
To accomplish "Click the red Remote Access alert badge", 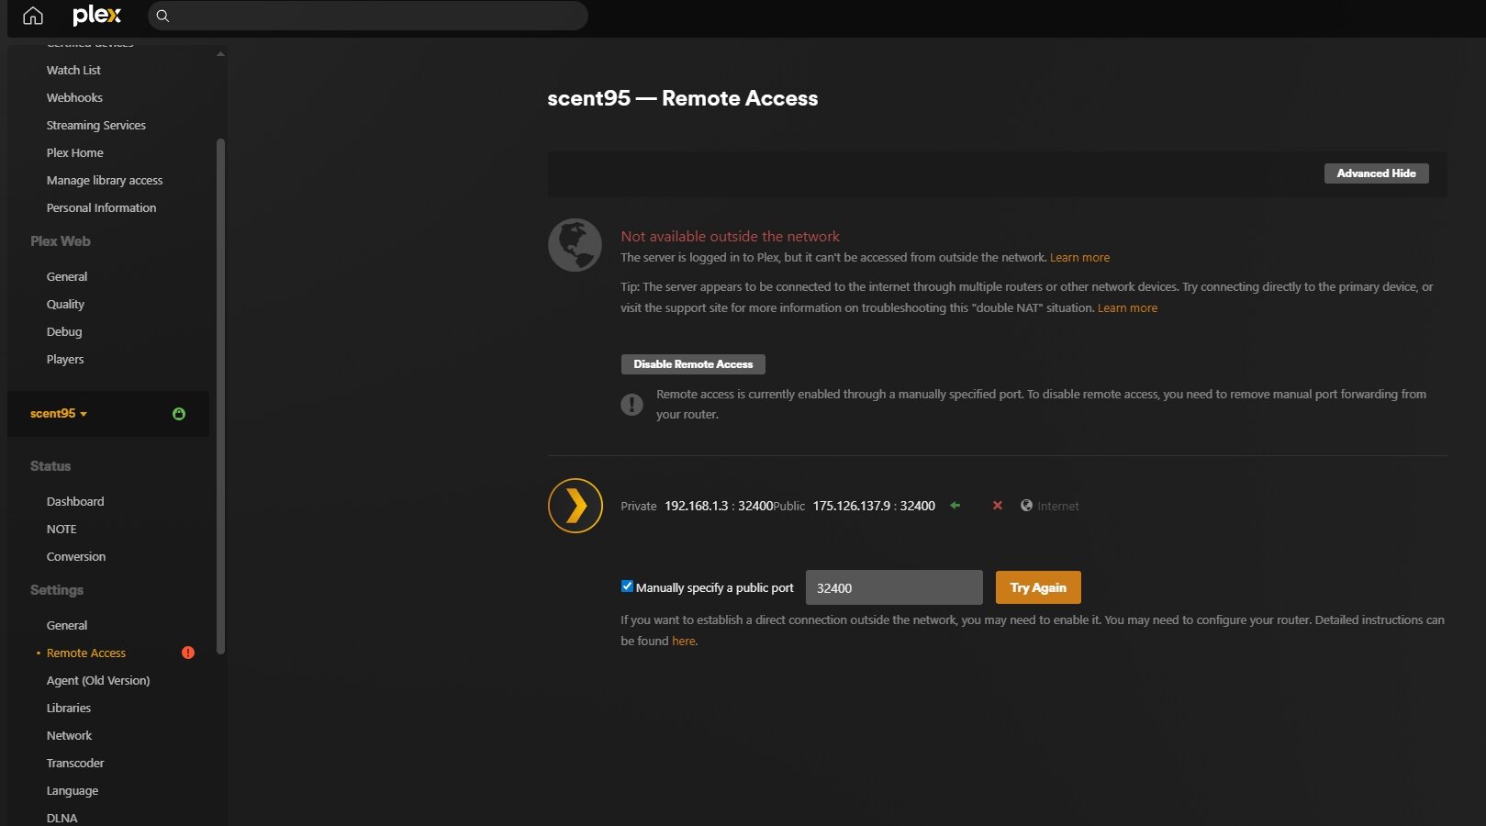I will [x=188, y=653].
